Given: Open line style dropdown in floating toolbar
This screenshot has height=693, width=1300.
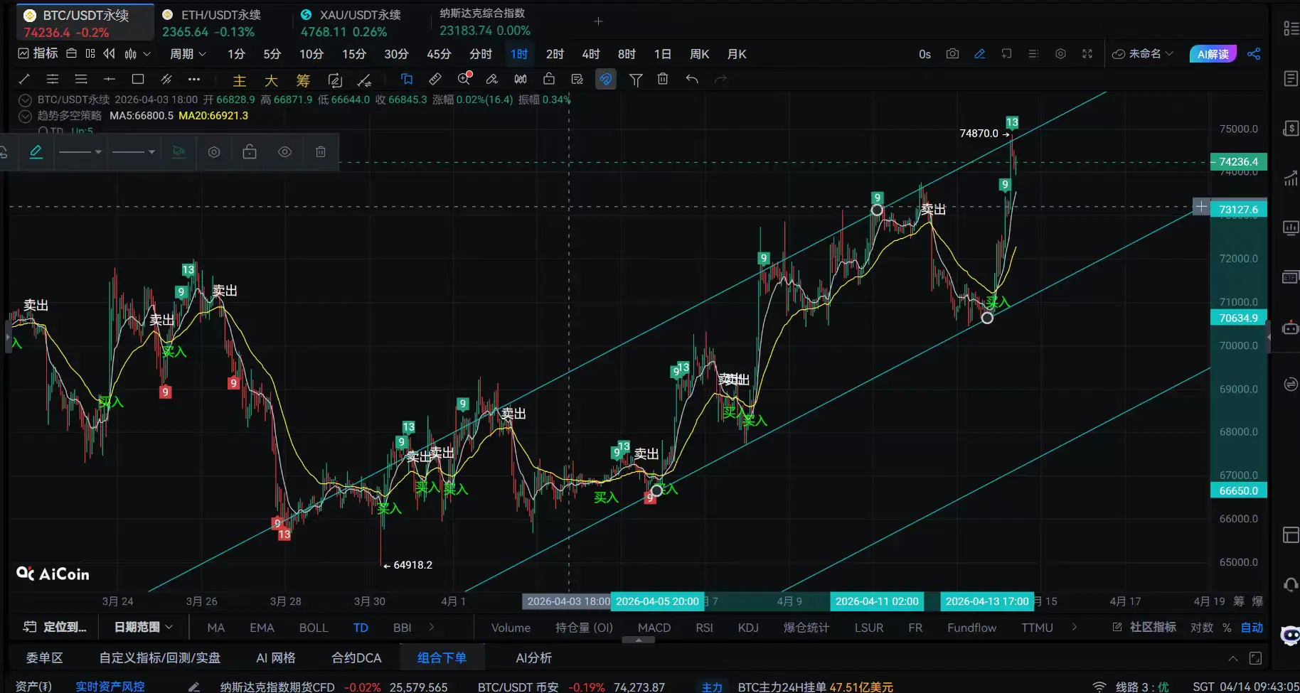Looking at the screenshot, I should pyautogui.click(x=80, y=152).
